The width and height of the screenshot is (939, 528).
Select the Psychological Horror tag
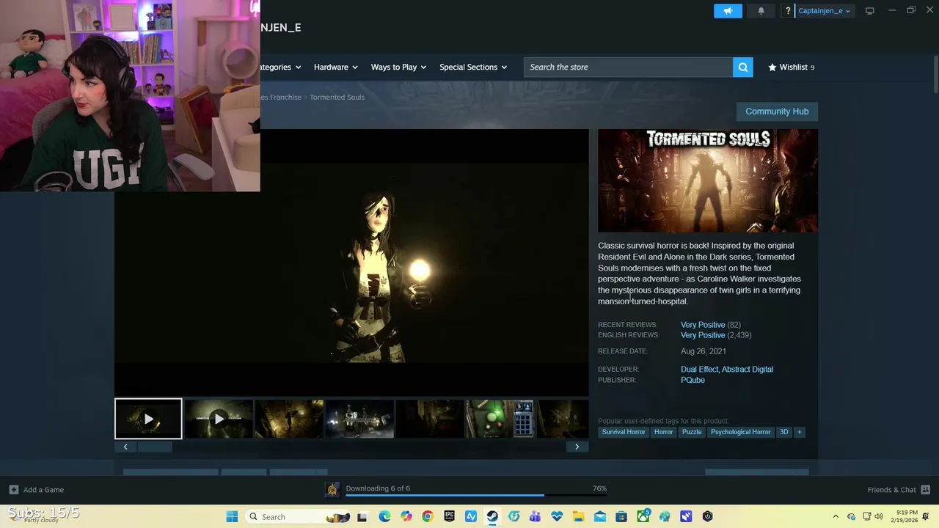740,432
